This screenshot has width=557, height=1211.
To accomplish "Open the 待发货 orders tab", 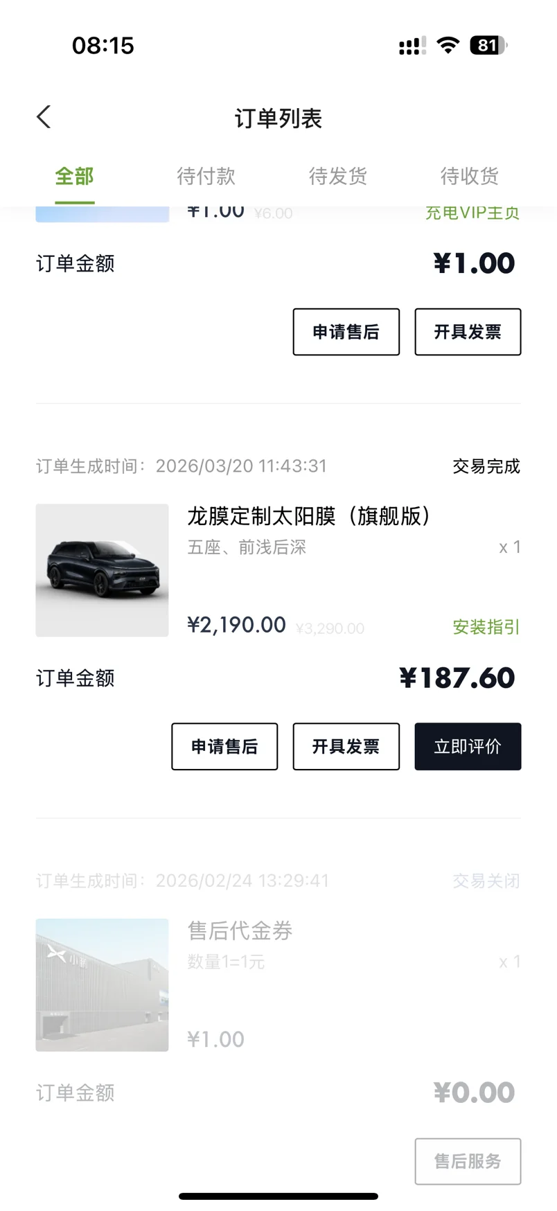I will click(x=338, y=177).
